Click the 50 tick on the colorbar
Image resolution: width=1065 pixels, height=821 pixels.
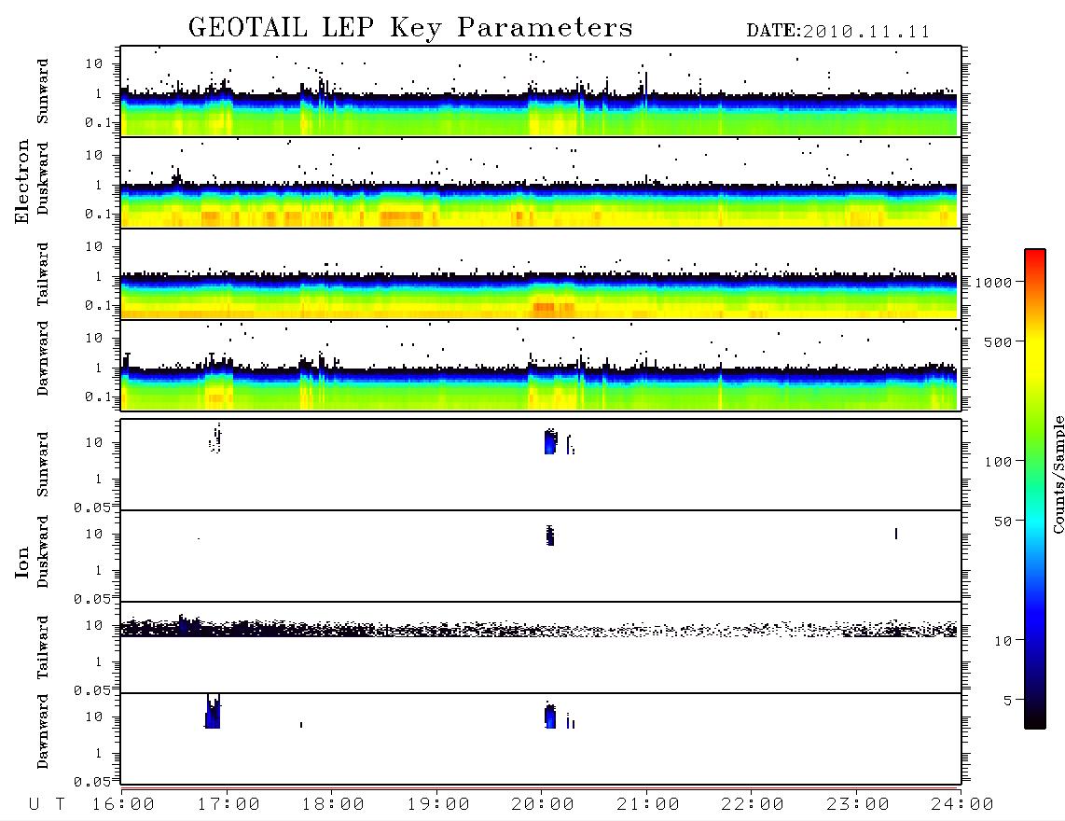[x=1003, y=522]
